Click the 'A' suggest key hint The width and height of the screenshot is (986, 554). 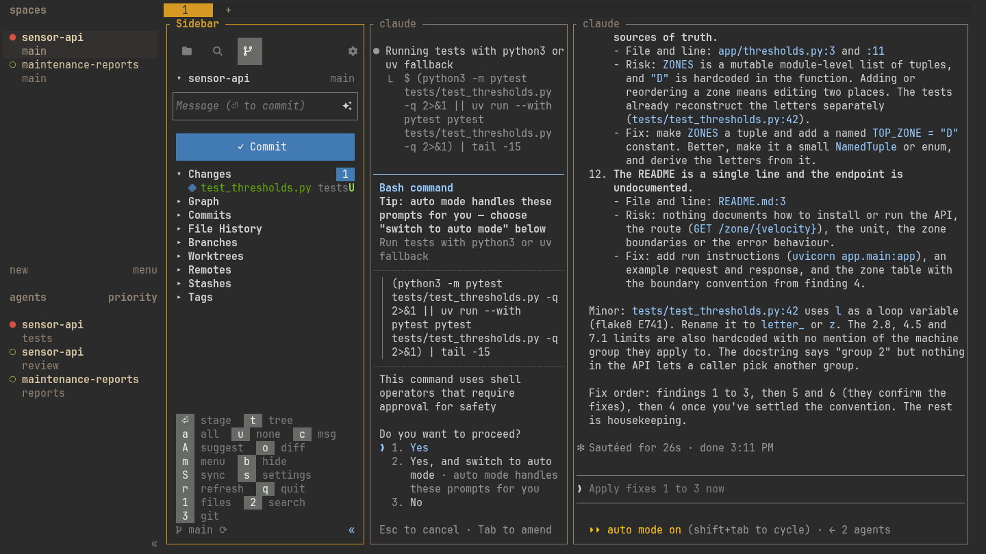click(185, 448)
